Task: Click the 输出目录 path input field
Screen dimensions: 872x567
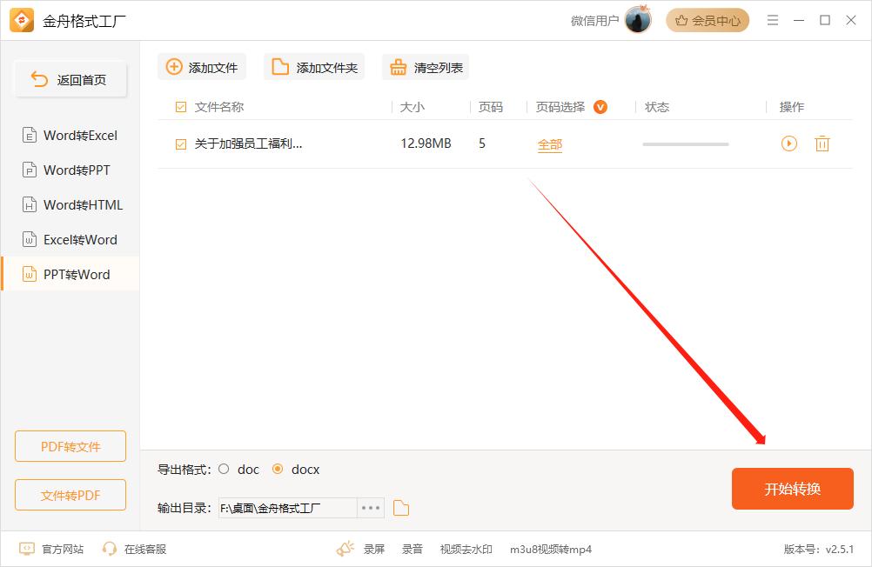Action: point(287,508)
